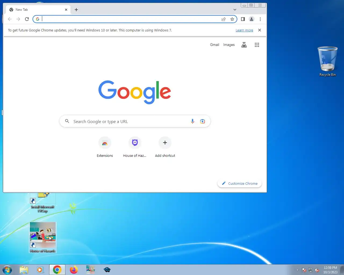Open Action Center flag icon
The width and height of the screenshot is (344, 275).
304,270
